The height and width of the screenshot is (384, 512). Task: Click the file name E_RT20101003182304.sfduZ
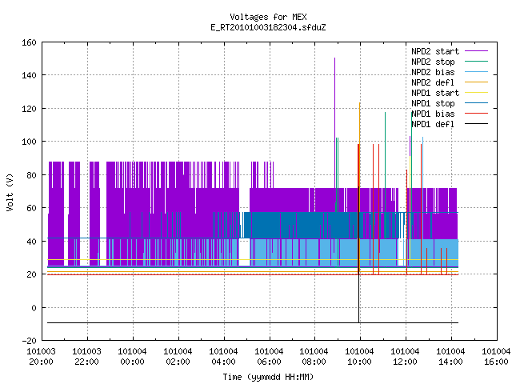pos(268,27)
